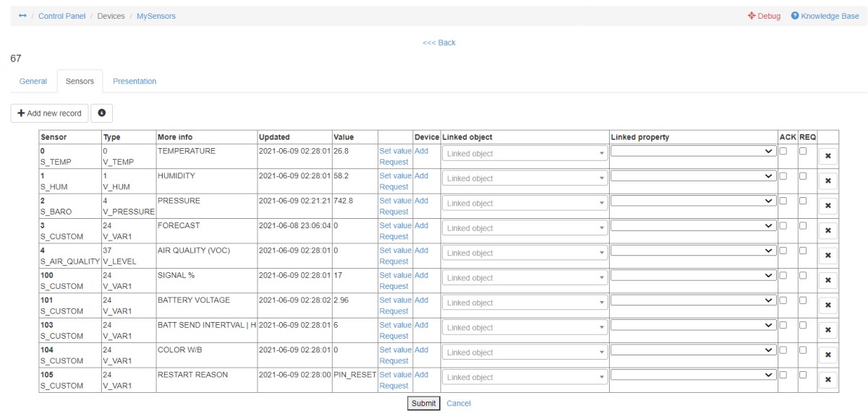Toggle REQ checkbox for PRESSURE sensor
Image resolution: width=868 pixels, height=416 pixels.
tap(803, 201)
